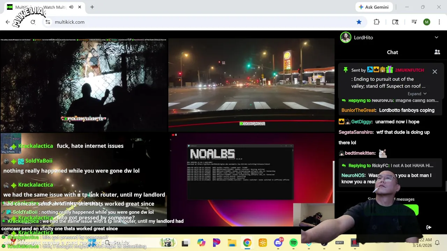The width and height of the screenshot is (447, 251).
Task: Click the gift badge next to 2MUKNFUTCH
Action: click(x=390, y=70)
